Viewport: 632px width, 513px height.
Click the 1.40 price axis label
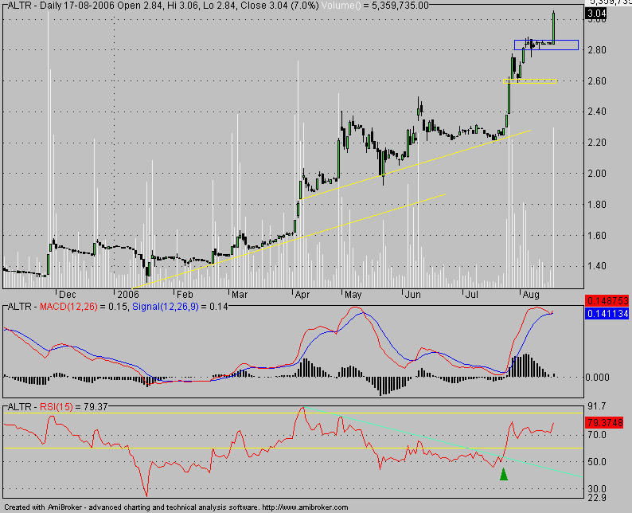[596, 266]
